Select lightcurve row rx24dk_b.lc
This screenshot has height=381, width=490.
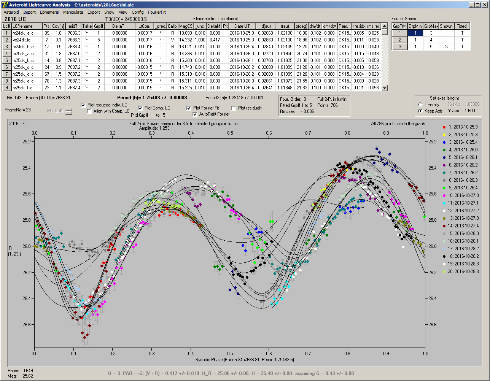[192, 47]
